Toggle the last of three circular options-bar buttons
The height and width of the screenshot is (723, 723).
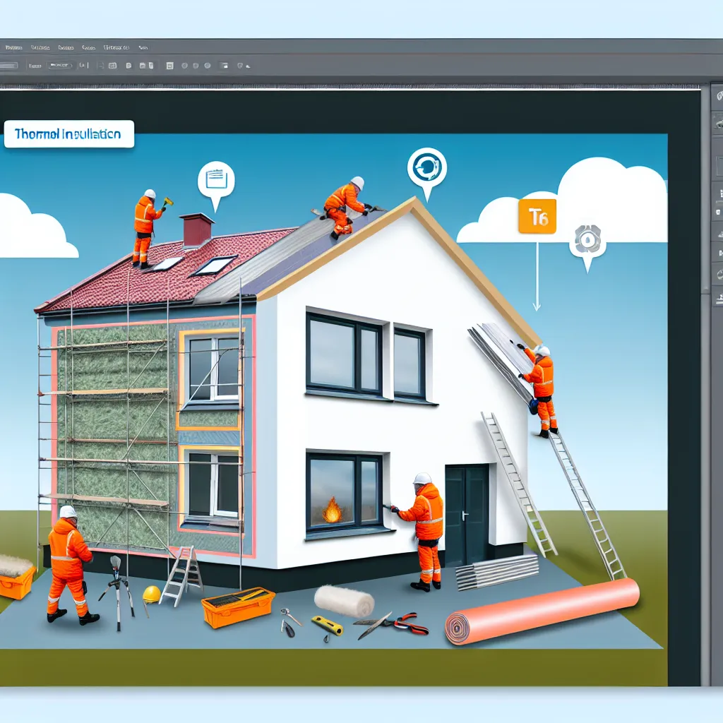click(207, 66)
